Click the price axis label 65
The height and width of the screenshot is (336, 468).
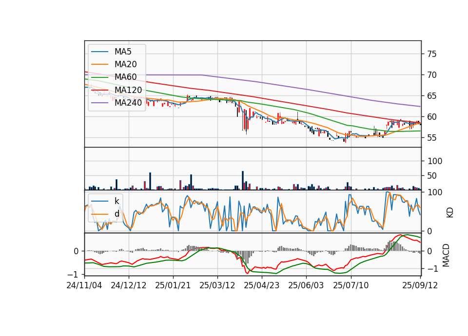tap(431, 96)
